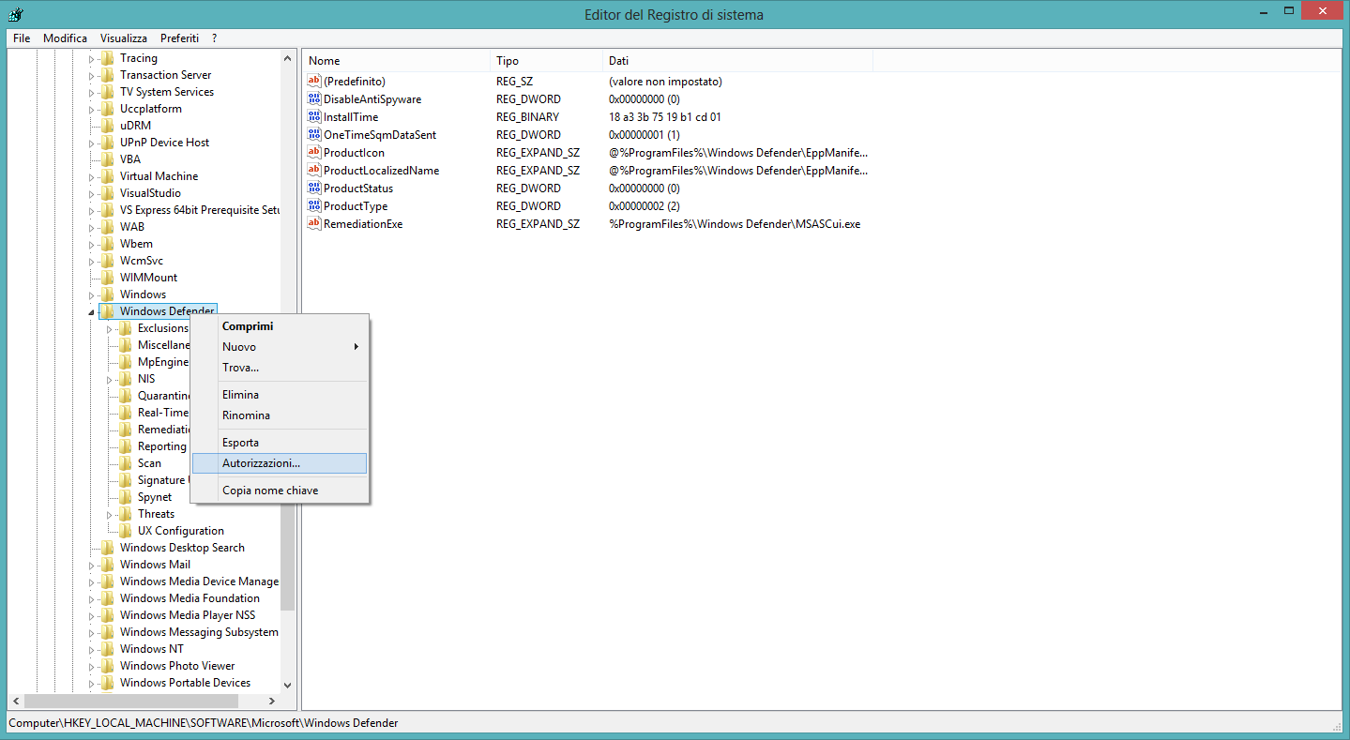
Task: Sort by the Nome column header
Action: point(396,61)
